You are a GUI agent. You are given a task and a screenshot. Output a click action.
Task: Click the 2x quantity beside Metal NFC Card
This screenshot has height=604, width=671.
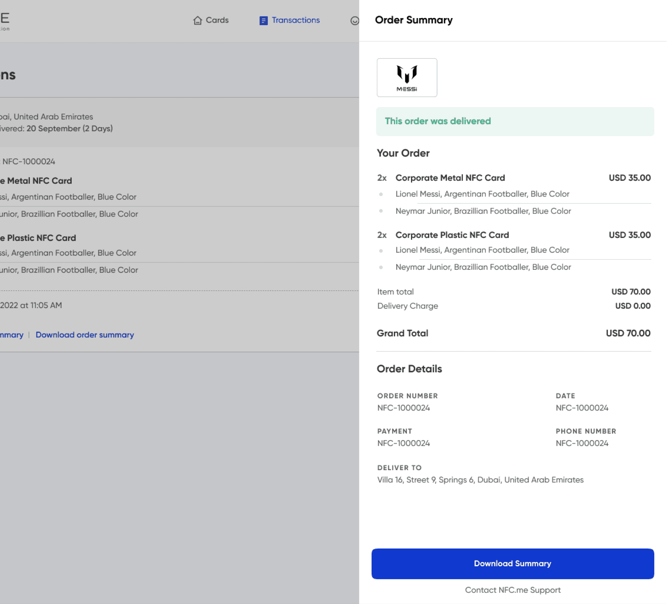click(x=382, y=178)
